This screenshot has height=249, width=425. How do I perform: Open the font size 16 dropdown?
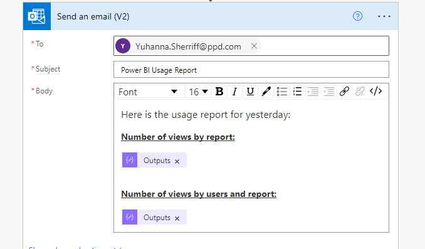pos(199,92)
